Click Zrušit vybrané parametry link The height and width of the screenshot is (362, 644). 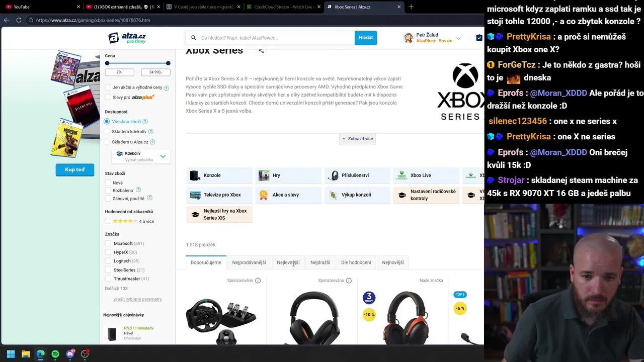coord(137,299)
